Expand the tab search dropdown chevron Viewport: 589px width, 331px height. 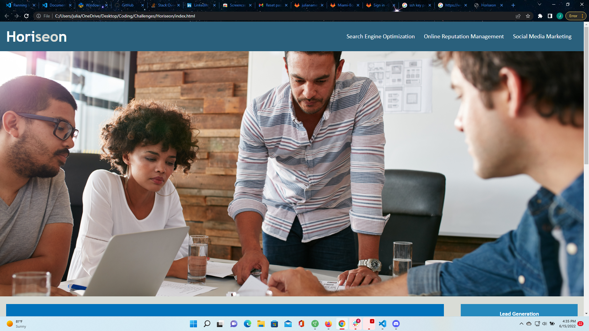pos(540,5)
